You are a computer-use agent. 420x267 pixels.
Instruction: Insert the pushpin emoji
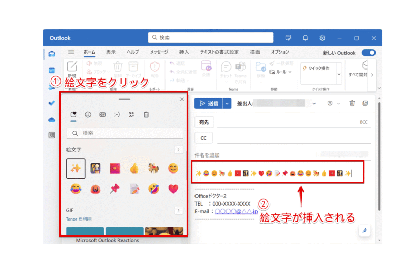click(115, 189)
